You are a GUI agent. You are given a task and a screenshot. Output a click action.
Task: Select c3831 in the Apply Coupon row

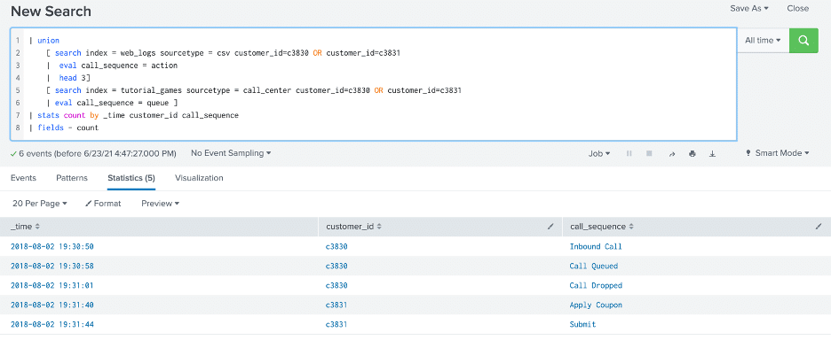[x=336, y=305]
